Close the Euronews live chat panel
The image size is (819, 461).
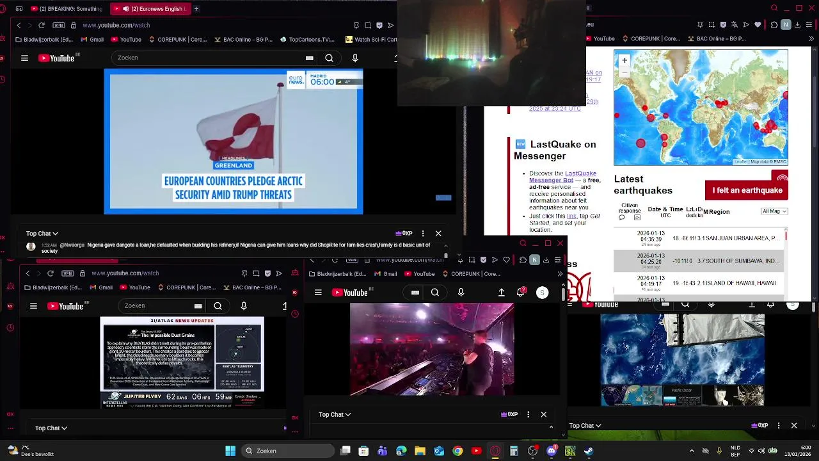coord(438,234)
